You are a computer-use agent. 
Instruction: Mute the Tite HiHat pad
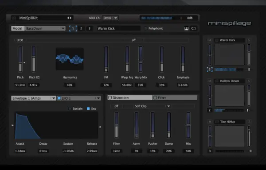210,122
